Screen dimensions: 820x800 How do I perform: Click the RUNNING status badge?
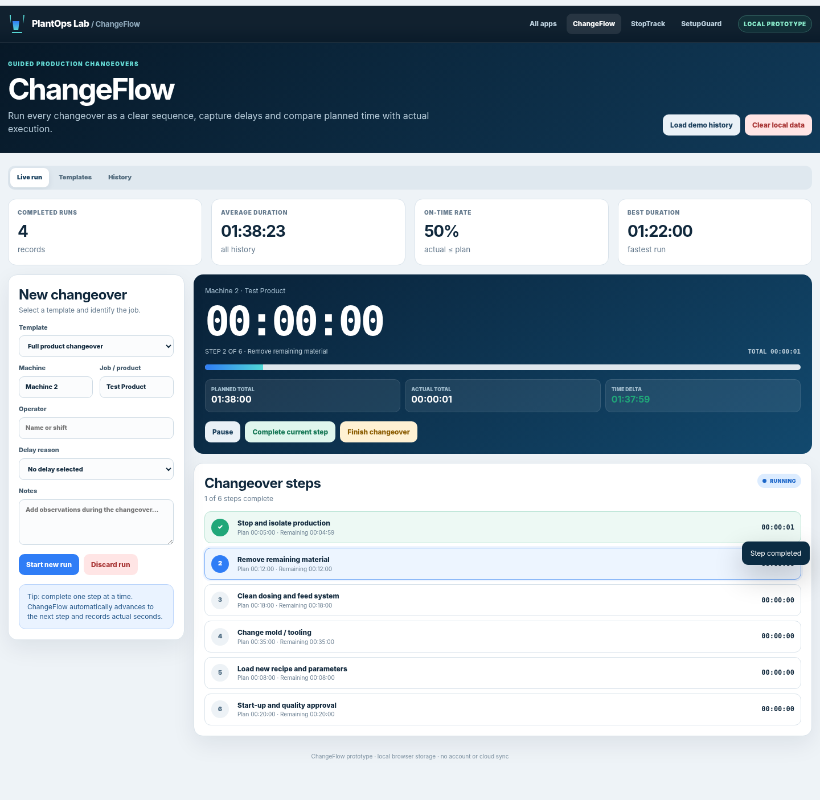(779, 481)
